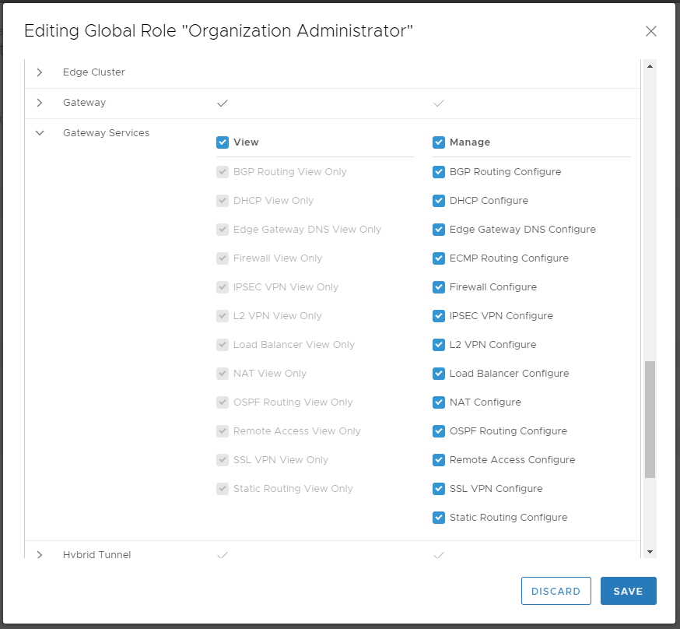
Task: Disable BGP Routing Configure permission
Action: (x=439, y=172)
